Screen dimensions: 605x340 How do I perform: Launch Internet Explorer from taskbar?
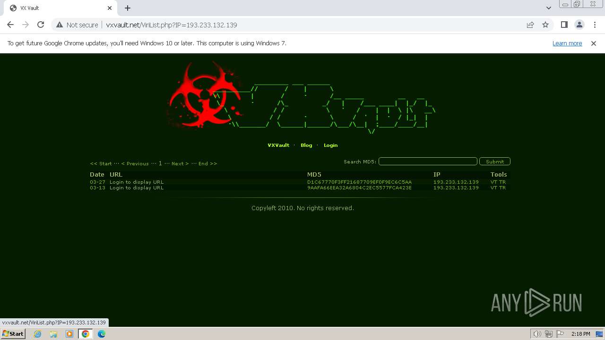coord(37,334)
